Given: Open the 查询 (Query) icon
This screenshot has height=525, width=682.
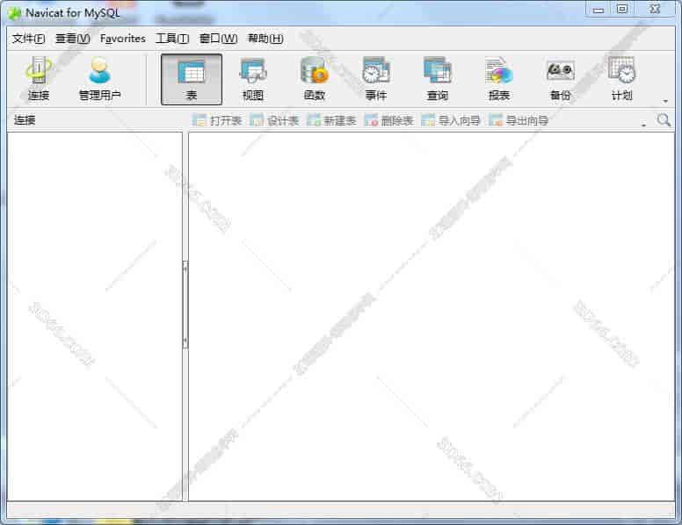Looking at the screenshot, I should point(437,79).
